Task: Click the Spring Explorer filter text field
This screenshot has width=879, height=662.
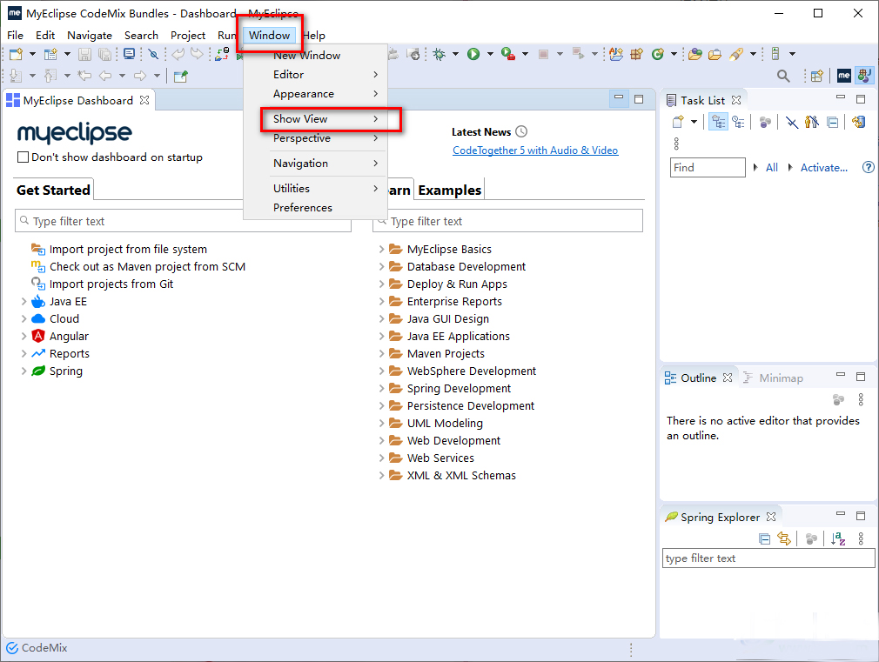Action: [768, 558]
